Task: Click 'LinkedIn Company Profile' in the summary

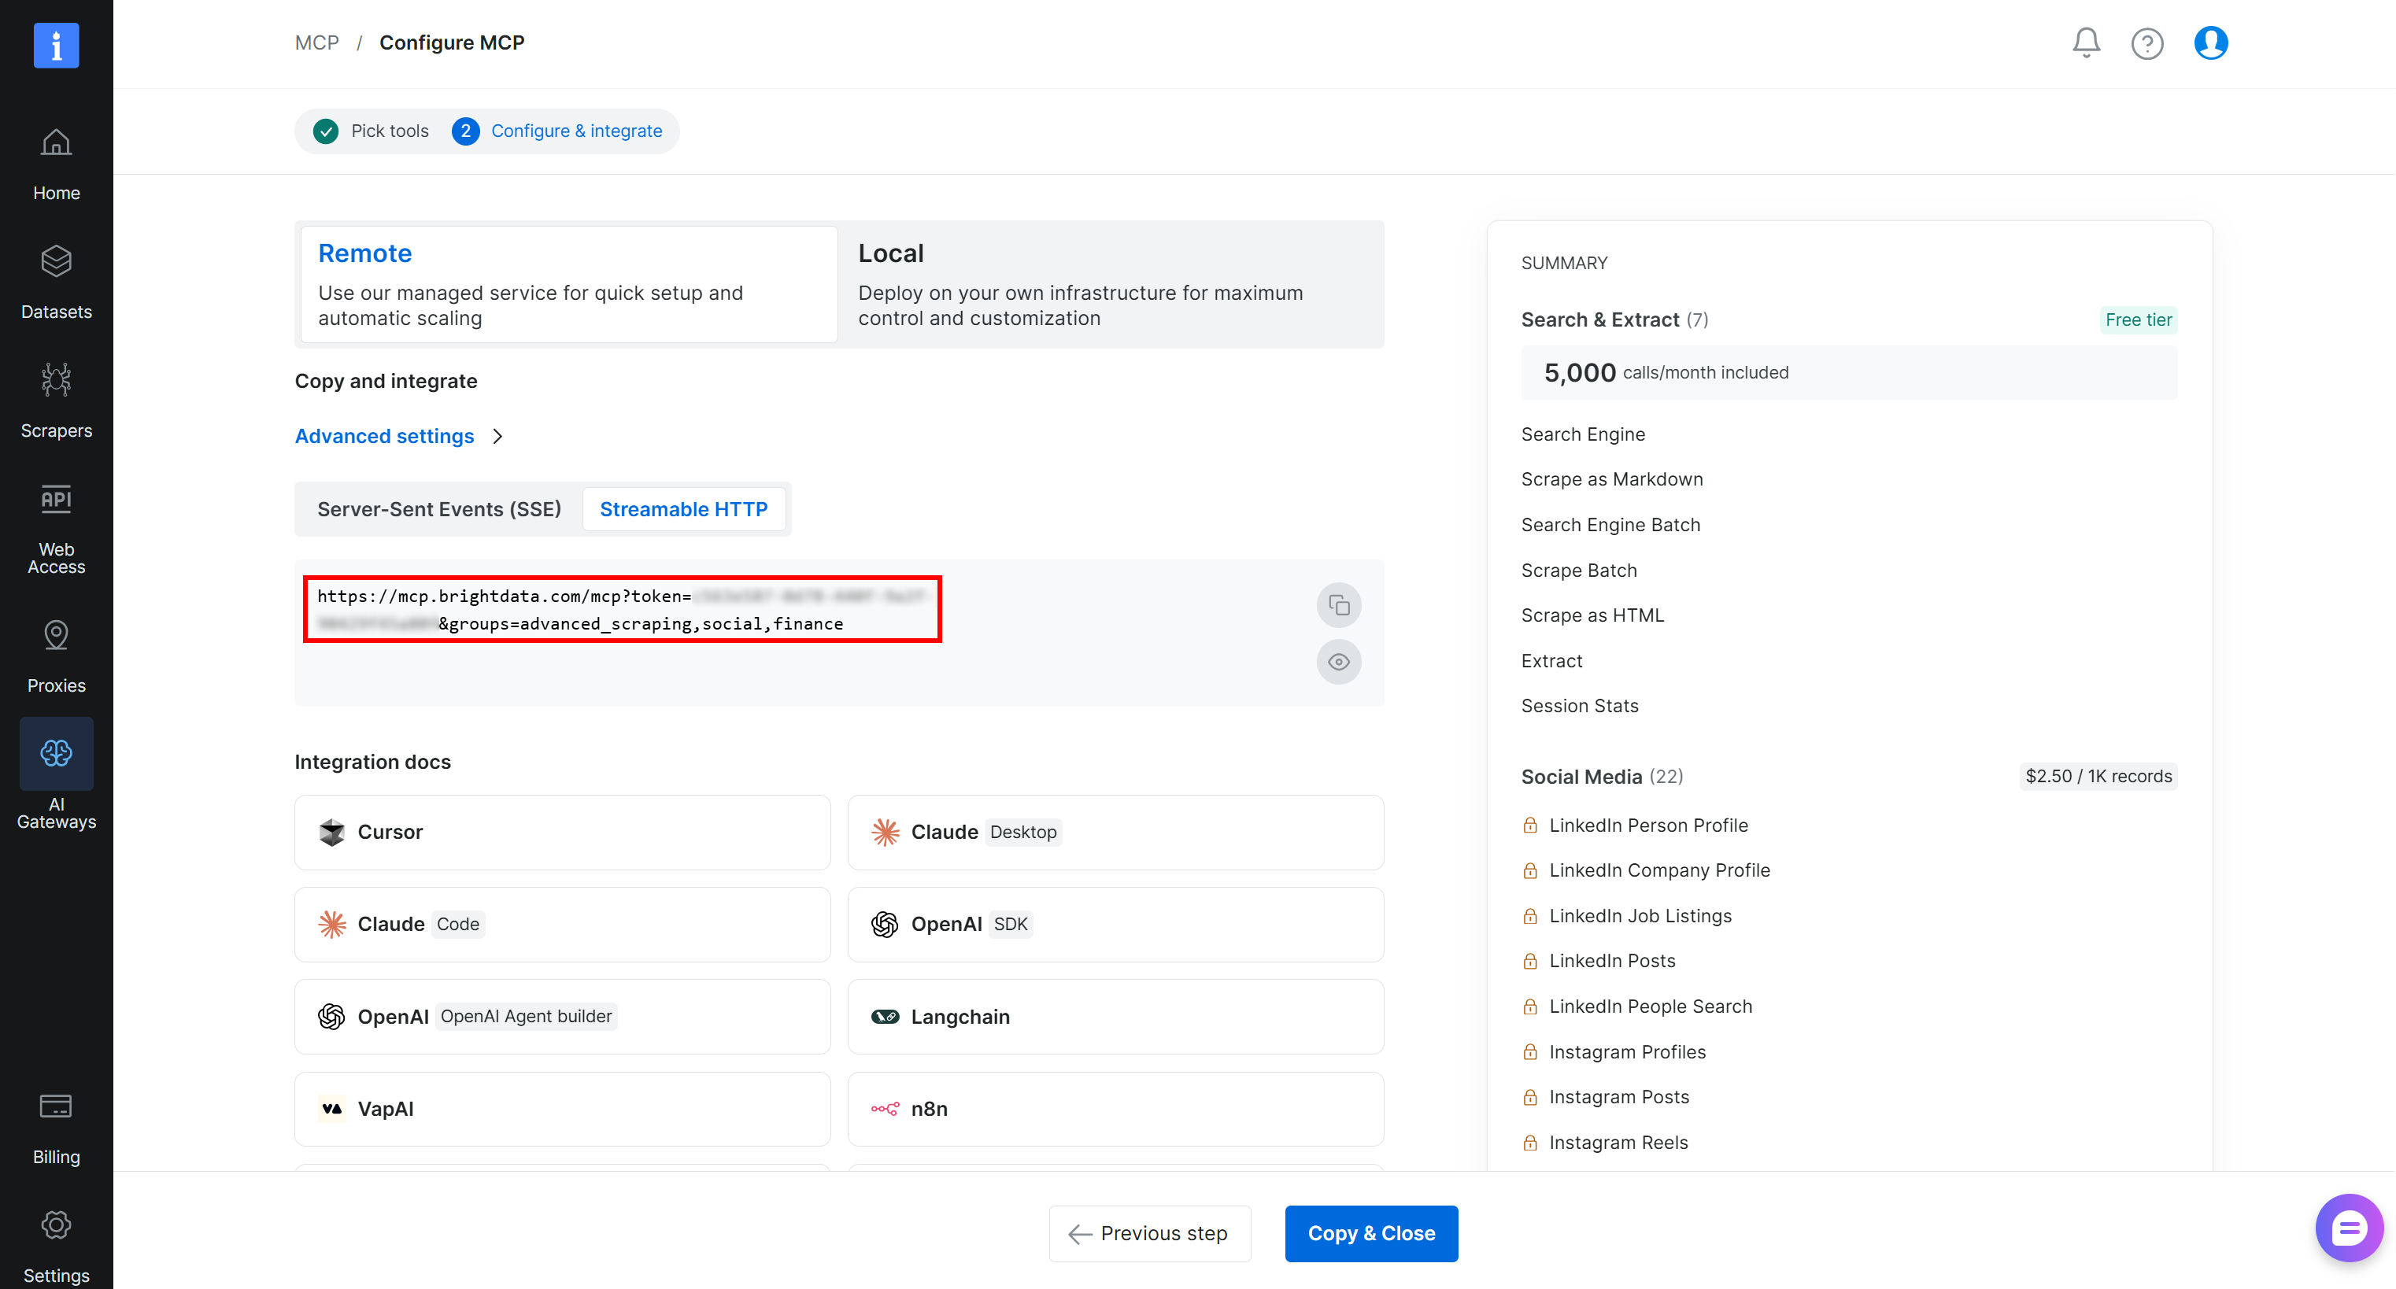Action: click(1659, 870)
